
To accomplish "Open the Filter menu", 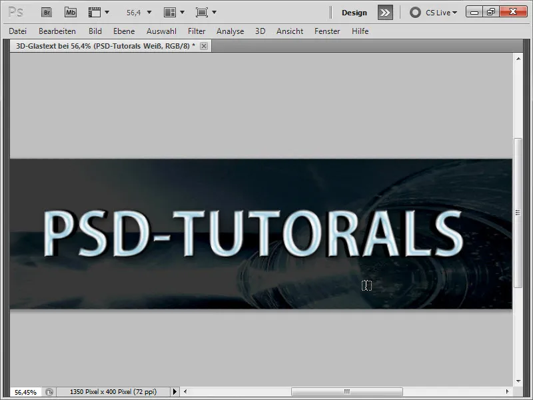I will (197, 31).
